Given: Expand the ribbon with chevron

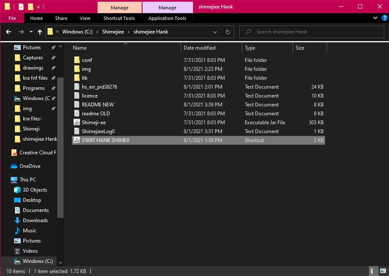Looking at the screenshot, I should 375,18.
